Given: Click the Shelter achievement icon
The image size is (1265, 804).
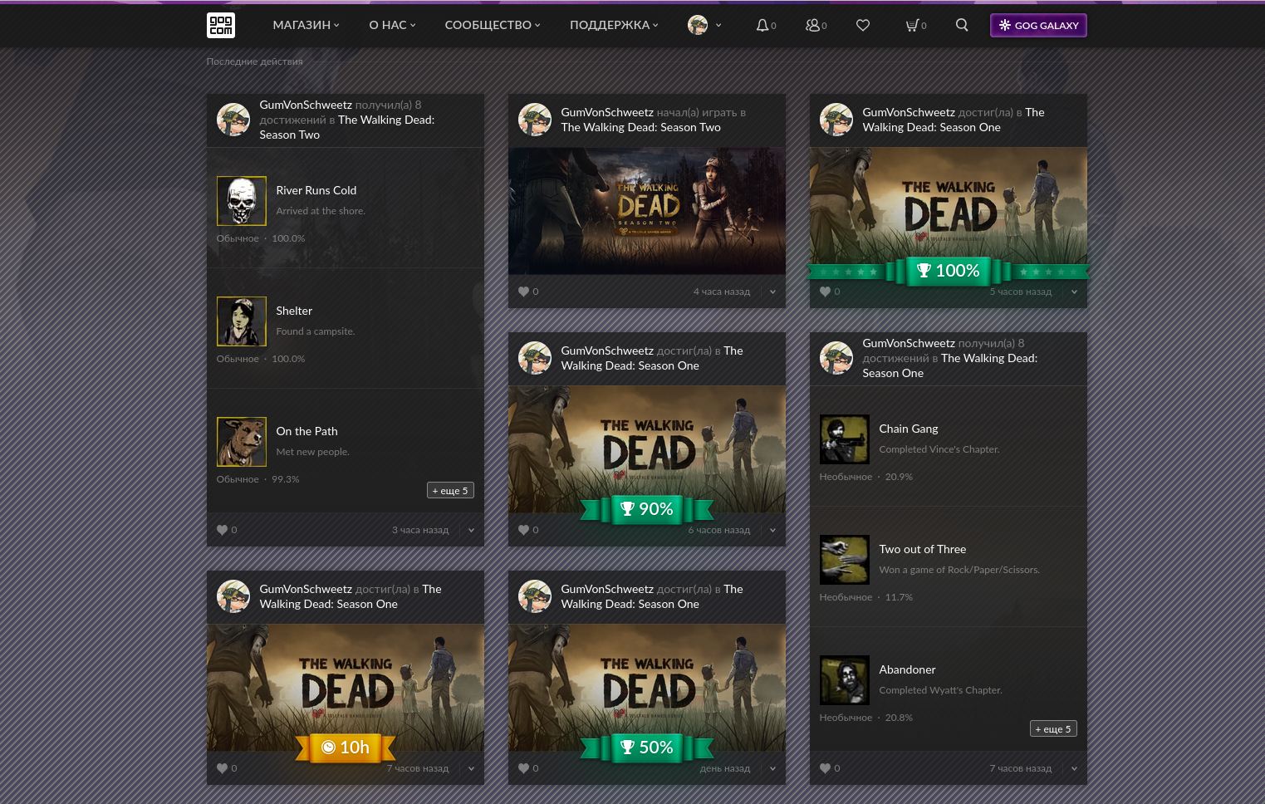Looking at the screenshot, I should (x=242, y=321).
